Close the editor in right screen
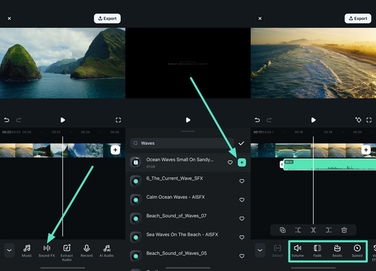Viewport: 376px width, 271px height. [260, 18]
